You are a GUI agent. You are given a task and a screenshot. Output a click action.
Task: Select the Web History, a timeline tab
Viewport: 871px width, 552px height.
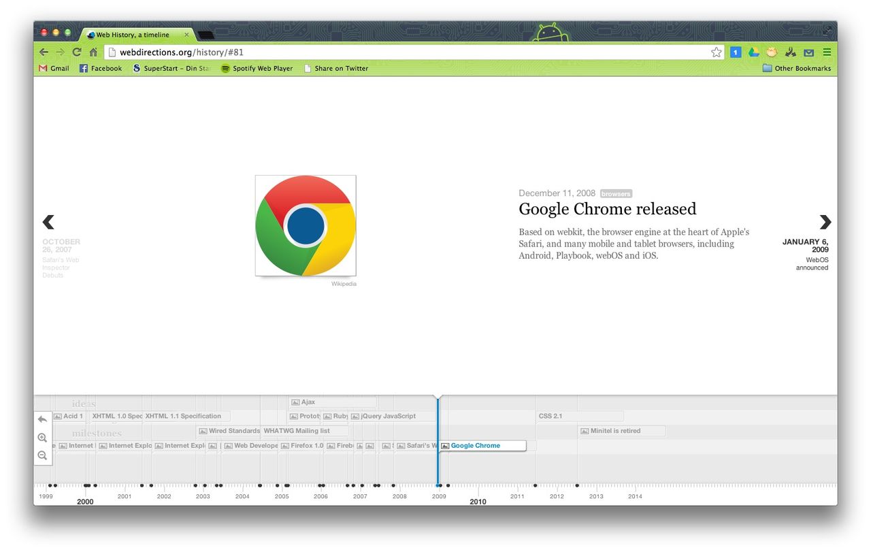pos(135,35)
